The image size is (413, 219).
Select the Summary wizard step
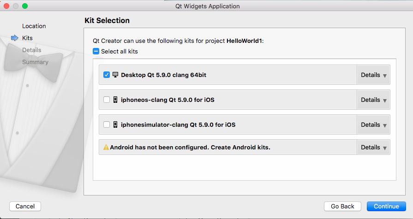[35, 62]
